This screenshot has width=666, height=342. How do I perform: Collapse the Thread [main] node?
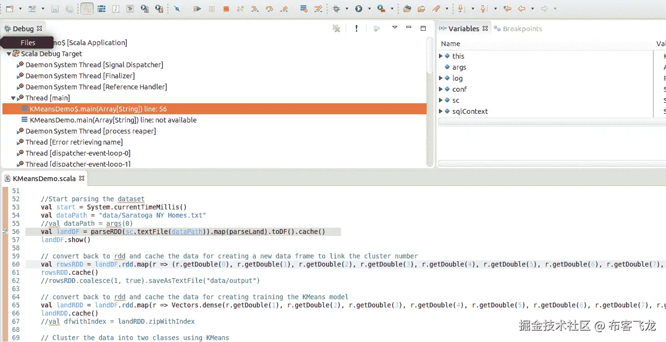13,98
